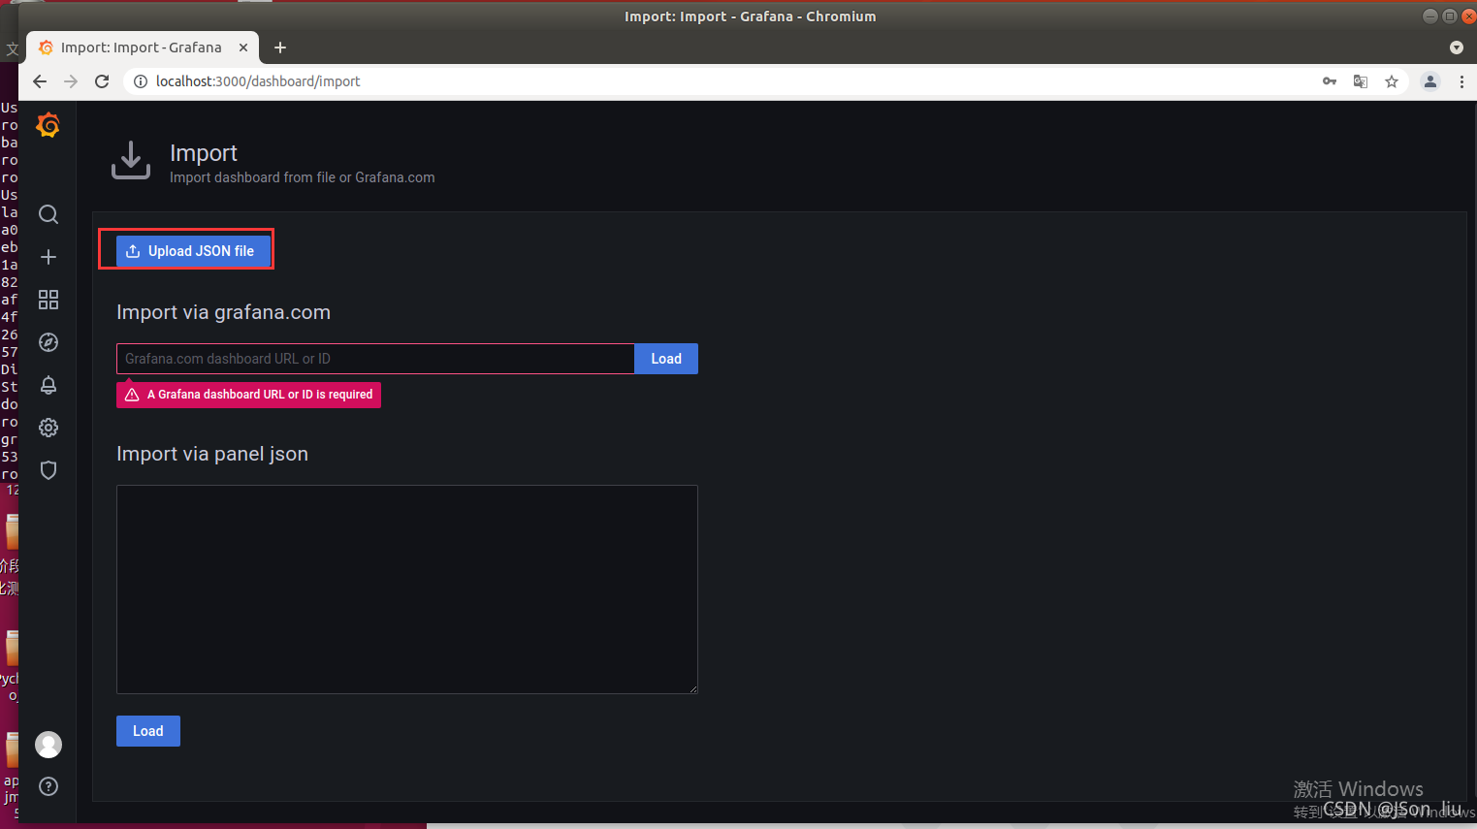Reload the page with the refresh icon
This screenshot has width=1477, height=829.
click(x=102, y=81)
